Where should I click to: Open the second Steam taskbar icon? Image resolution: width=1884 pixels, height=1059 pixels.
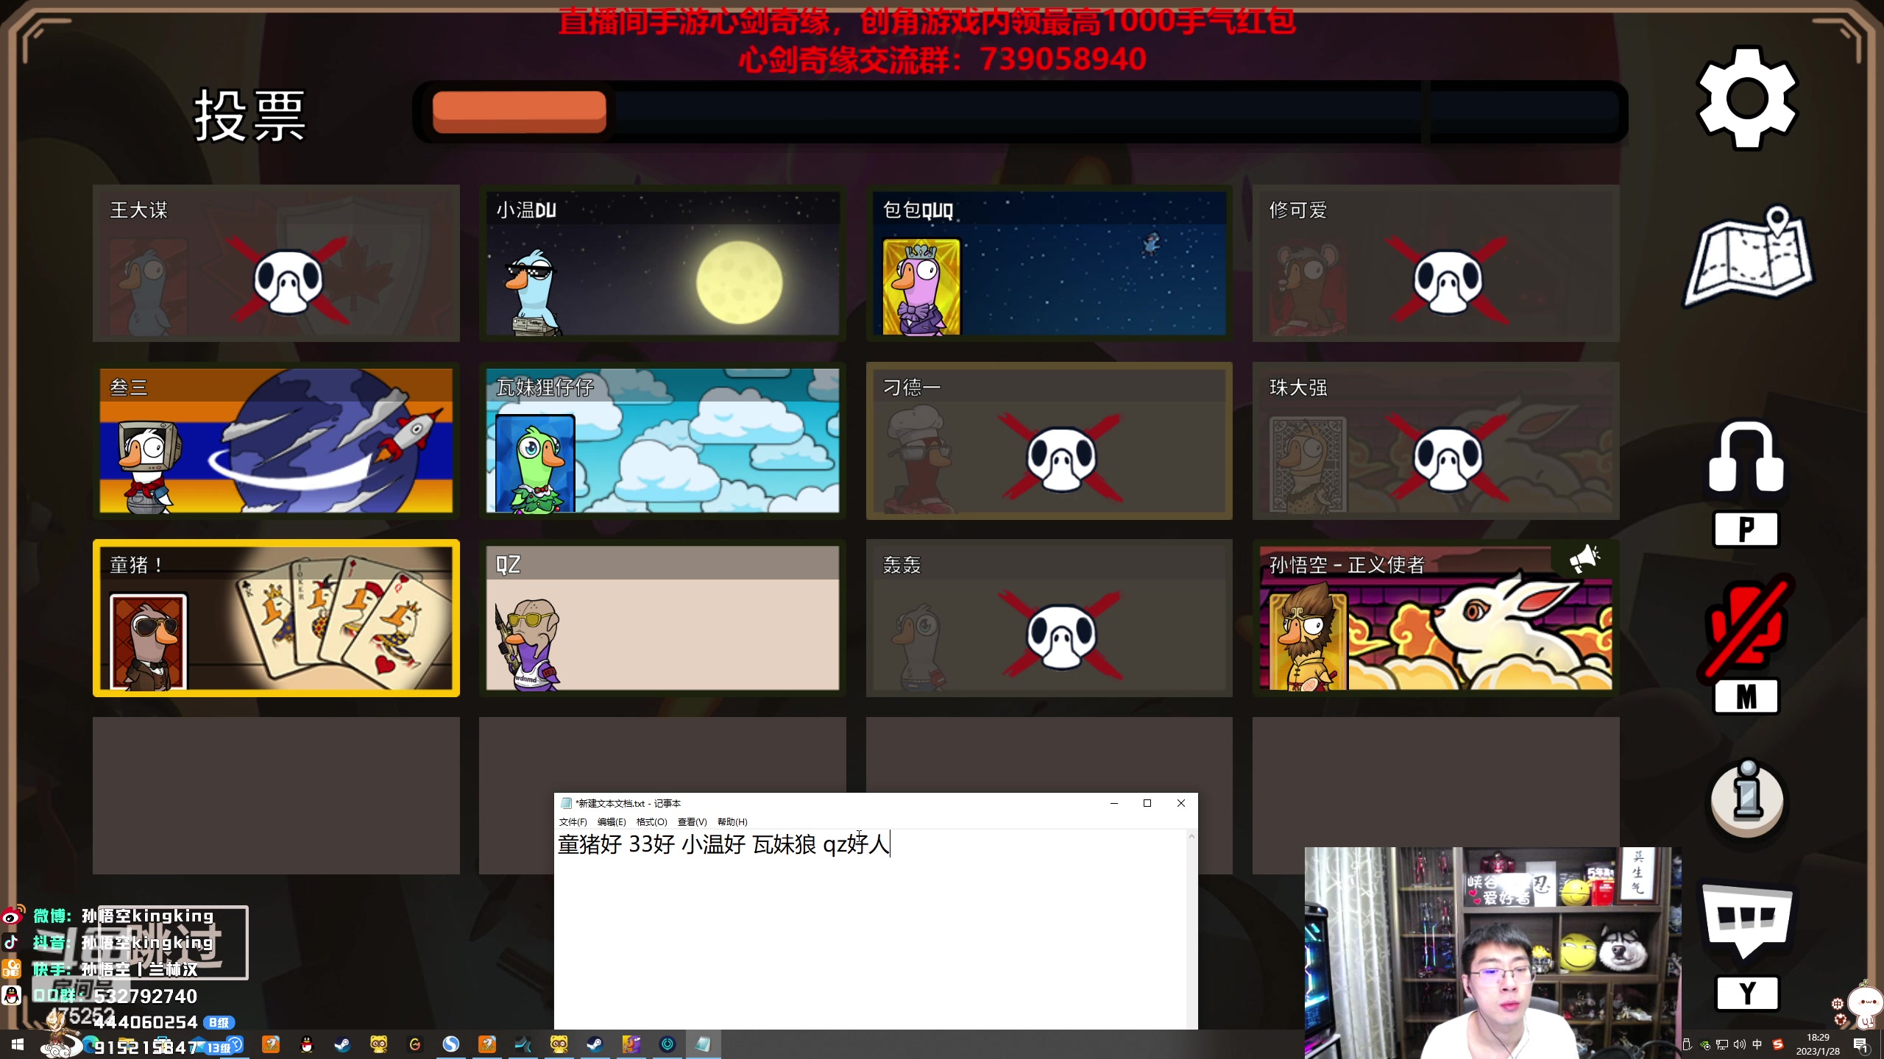tap(595, 1044)
